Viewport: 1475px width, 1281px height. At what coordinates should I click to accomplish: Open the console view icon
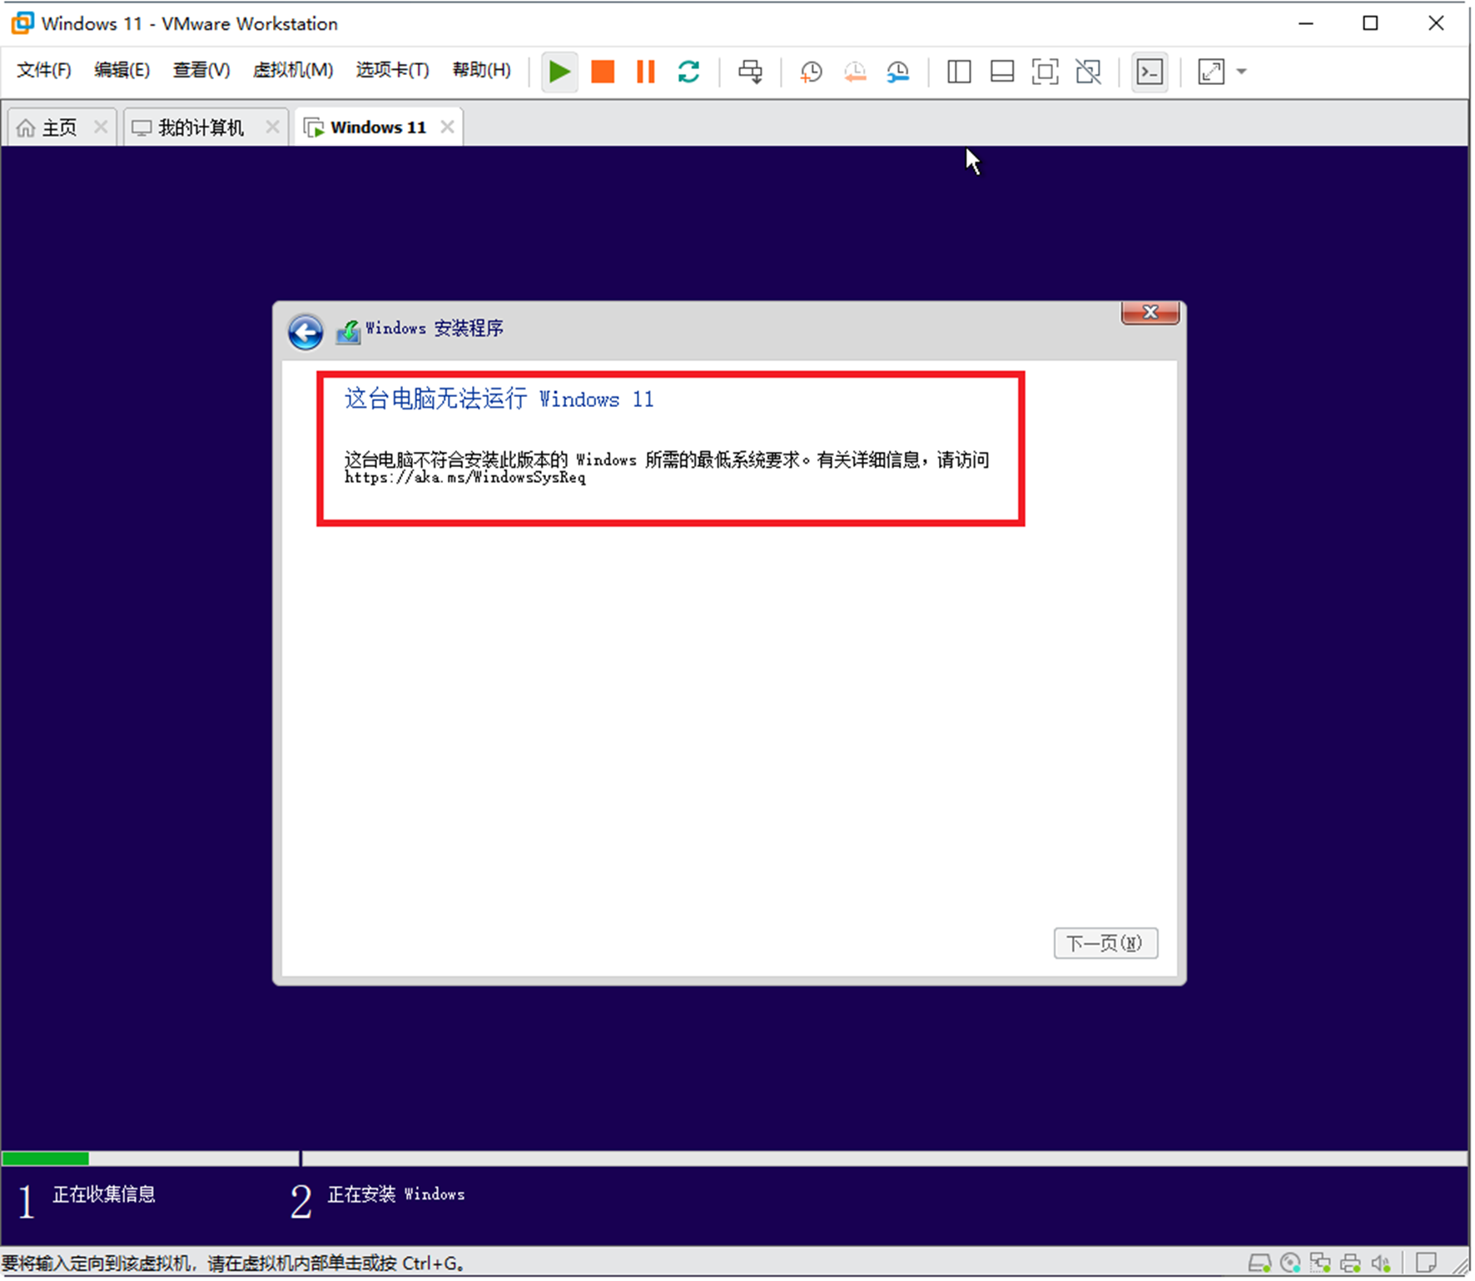[x=1150, y=72]
